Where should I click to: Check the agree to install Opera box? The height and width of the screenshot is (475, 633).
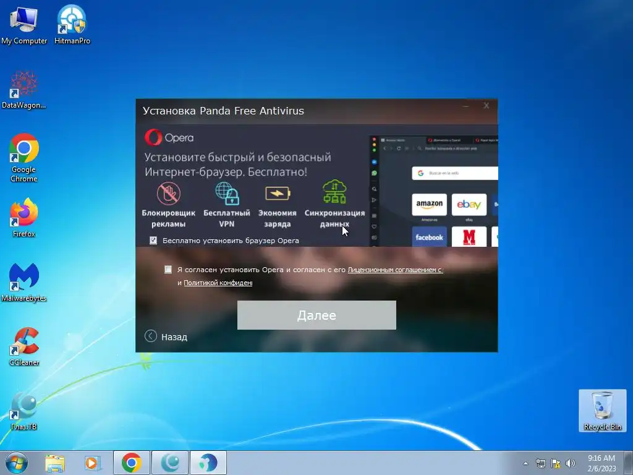coord(168,270)
